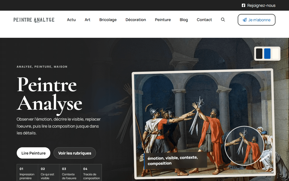The height and width of the screenshot is (181, 289).
Task: Click the search magnifier icon
Action: pos(223,20)
